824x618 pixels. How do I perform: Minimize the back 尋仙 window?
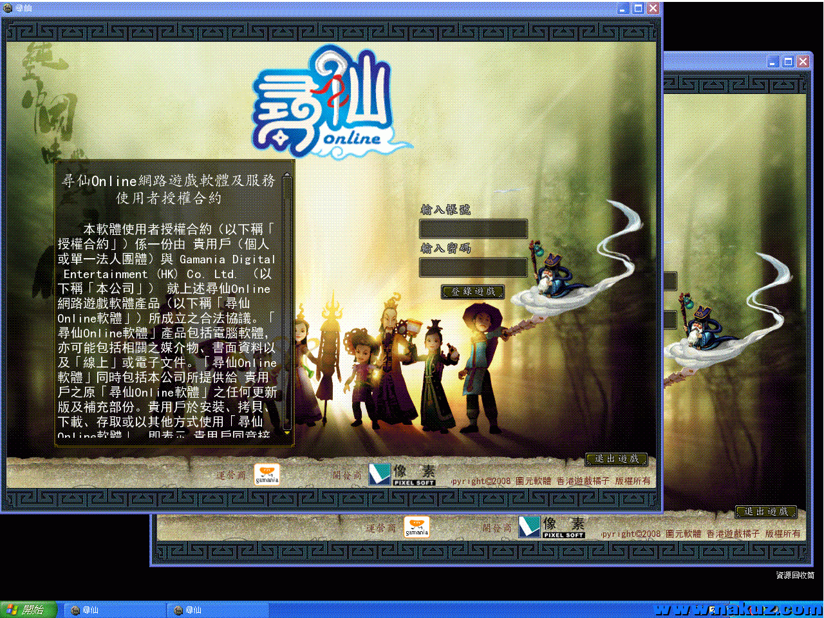click(x=773, y=62)
